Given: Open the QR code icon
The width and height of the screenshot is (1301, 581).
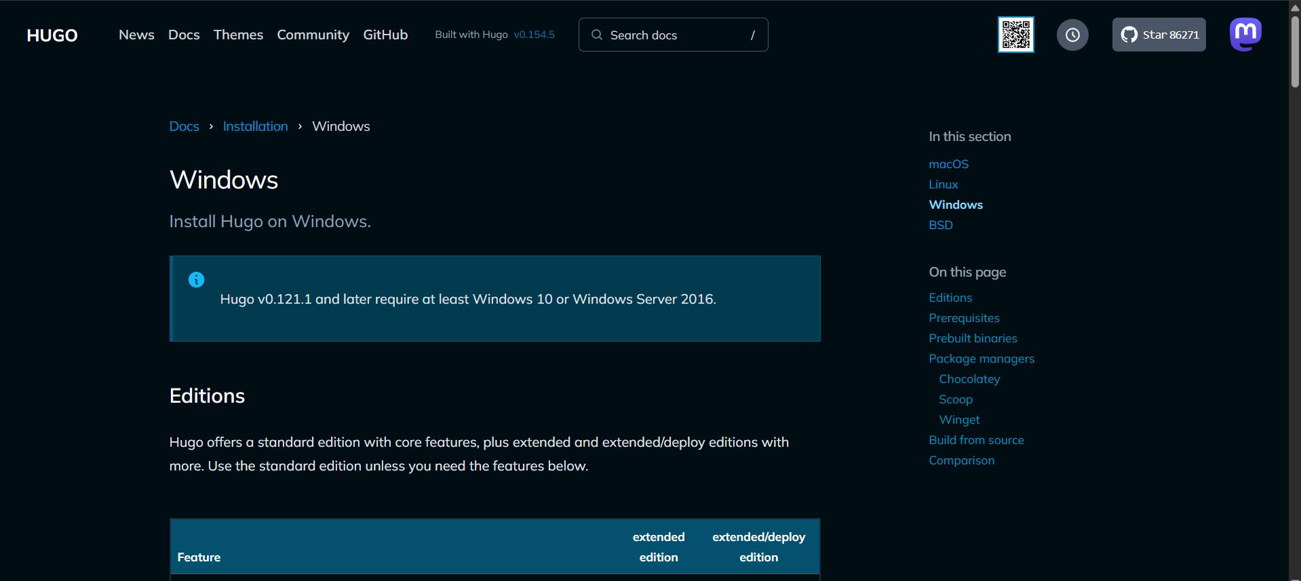Looking at the screenshot, I should pos(1015,35).
